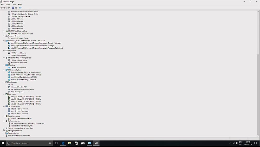The width and height of the screenshot is (260, 147).
Task: Expand Universal Serial Bus controllers node
Action: tap(4, 136)
